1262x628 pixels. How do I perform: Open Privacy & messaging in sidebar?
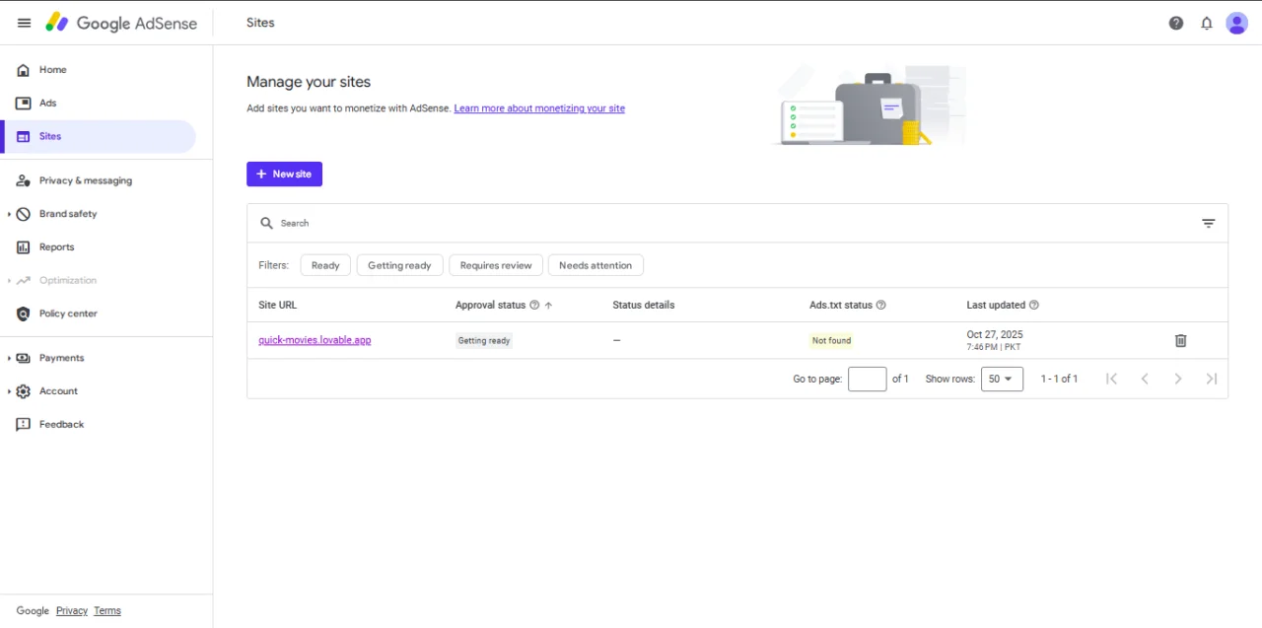99,180
